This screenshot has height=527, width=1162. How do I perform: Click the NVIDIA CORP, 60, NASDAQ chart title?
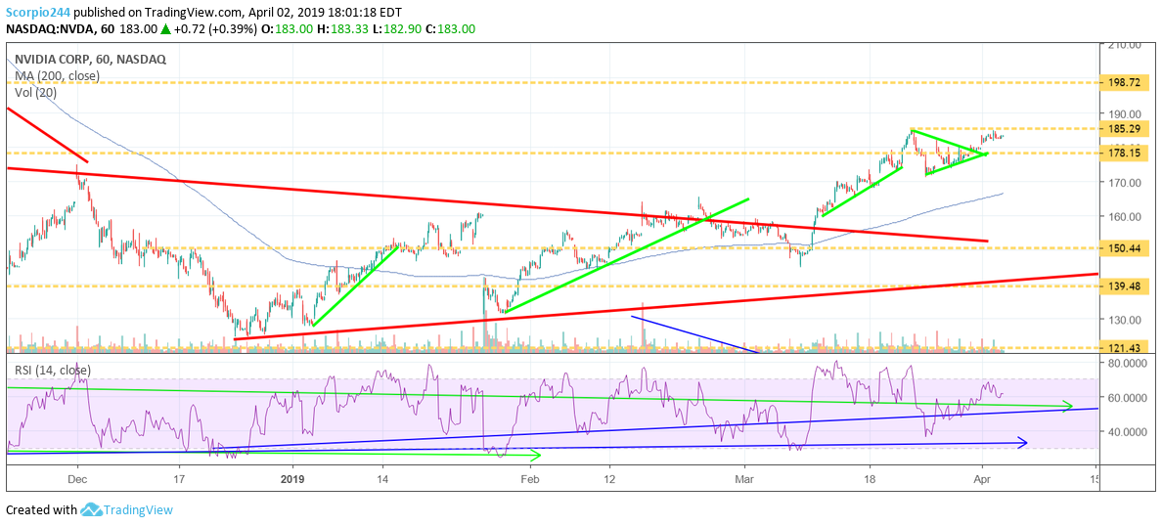coord(90,59)
